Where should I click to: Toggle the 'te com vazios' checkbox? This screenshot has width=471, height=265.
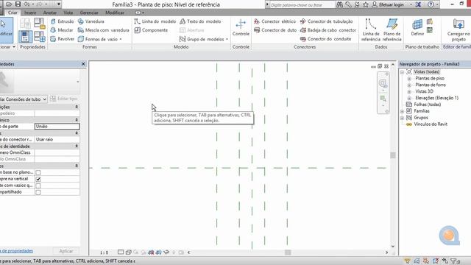click(38, 185)
